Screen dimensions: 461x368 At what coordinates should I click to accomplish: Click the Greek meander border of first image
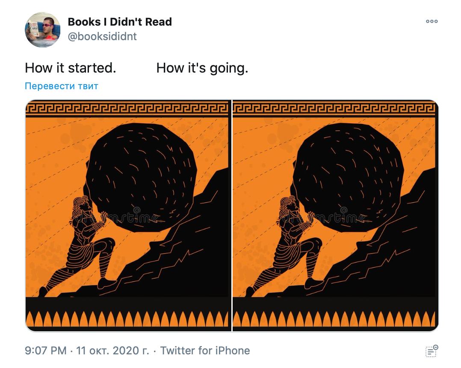click(x=127, y=108)
